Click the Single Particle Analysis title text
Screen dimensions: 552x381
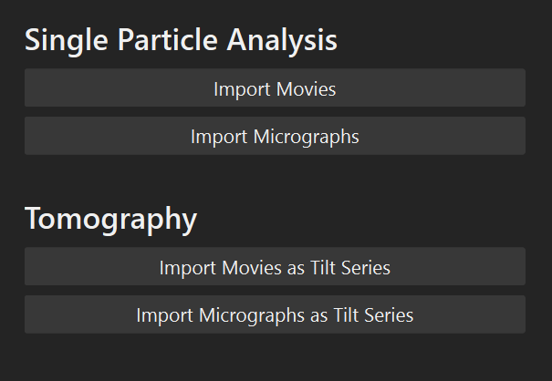181,41
